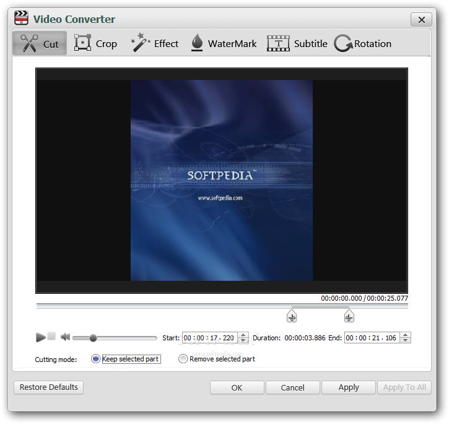The width and height of the screenshot is (449, 424).
Task: Click the End time input field
Action: click(372, 338)
